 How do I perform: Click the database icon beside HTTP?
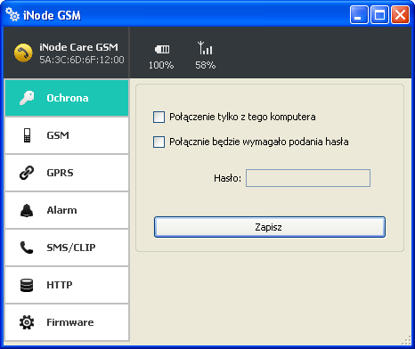(27, 285)
